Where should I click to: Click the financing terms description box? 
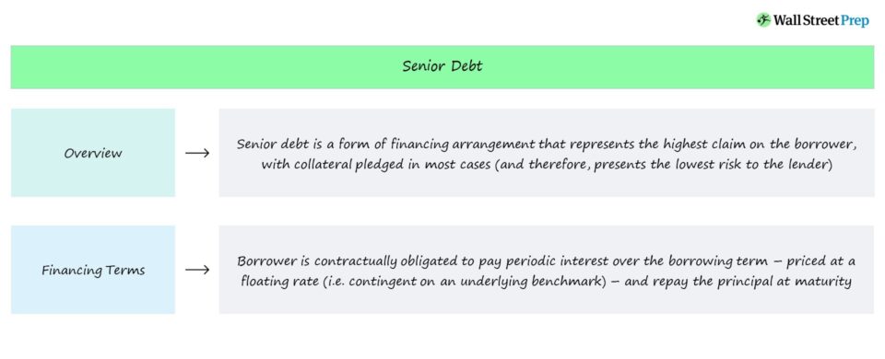tap(547, 270)
